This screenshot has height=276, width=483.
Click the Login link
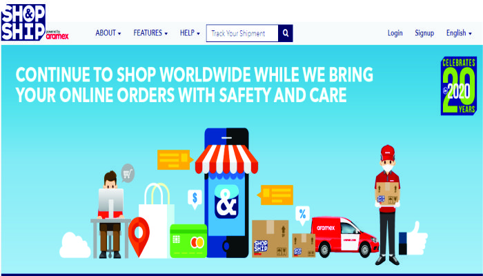(x=395, y=33)
